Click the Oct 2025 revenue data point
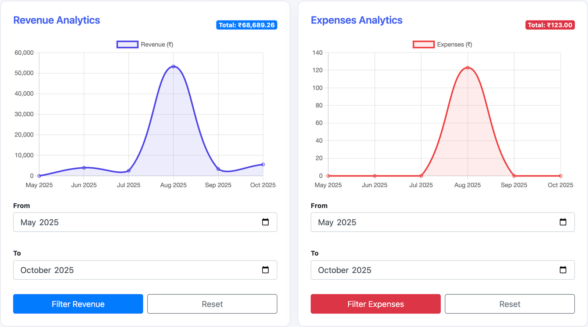Screen dimensions: 588x327 [263, 164]
